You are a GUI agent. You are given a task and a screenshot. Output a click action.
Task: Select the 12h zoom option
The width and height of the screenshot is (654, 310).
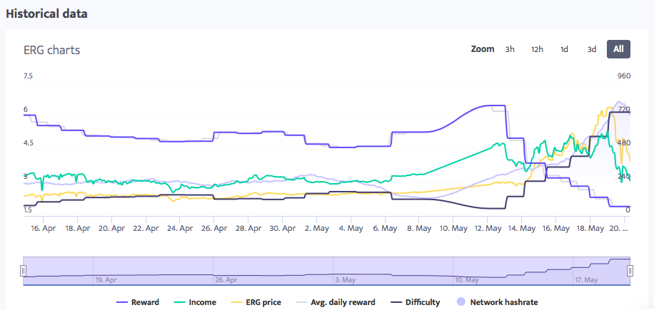click(537, 49)
